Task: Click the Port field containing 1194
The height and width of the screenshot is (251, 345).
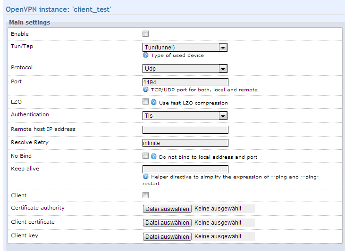Action: point(185,82)
